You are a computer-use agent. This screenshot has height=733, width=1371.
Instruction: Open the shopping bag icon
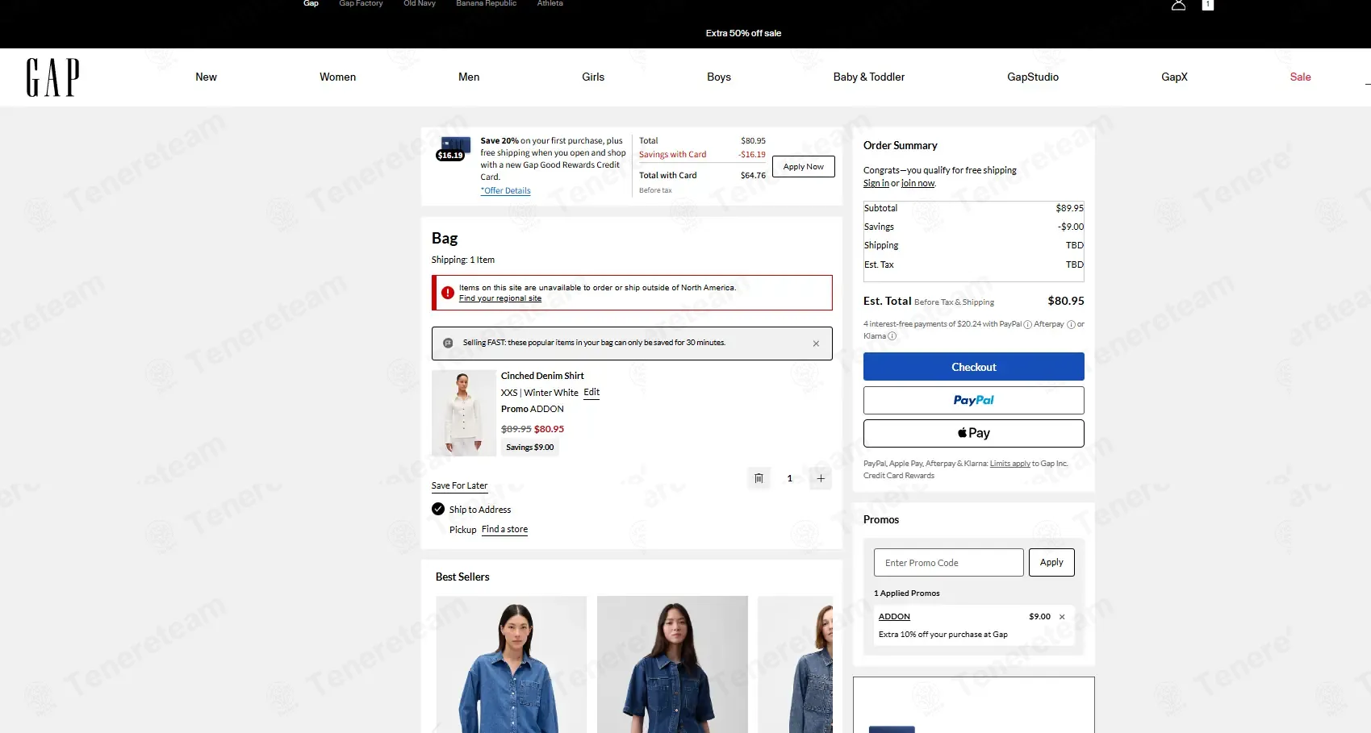pos(1207,4)
